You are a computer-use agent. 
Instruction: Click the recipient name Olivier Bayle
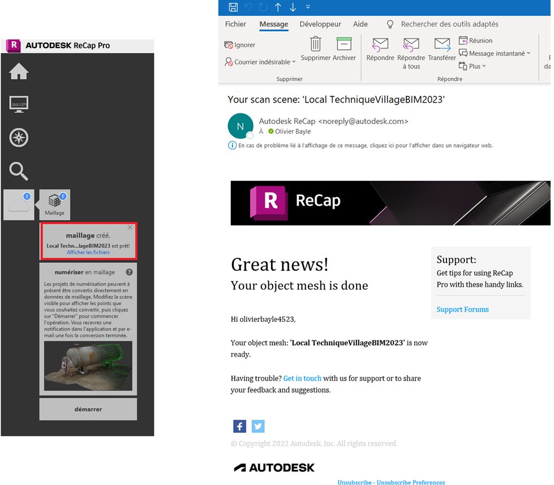[293, 131]
